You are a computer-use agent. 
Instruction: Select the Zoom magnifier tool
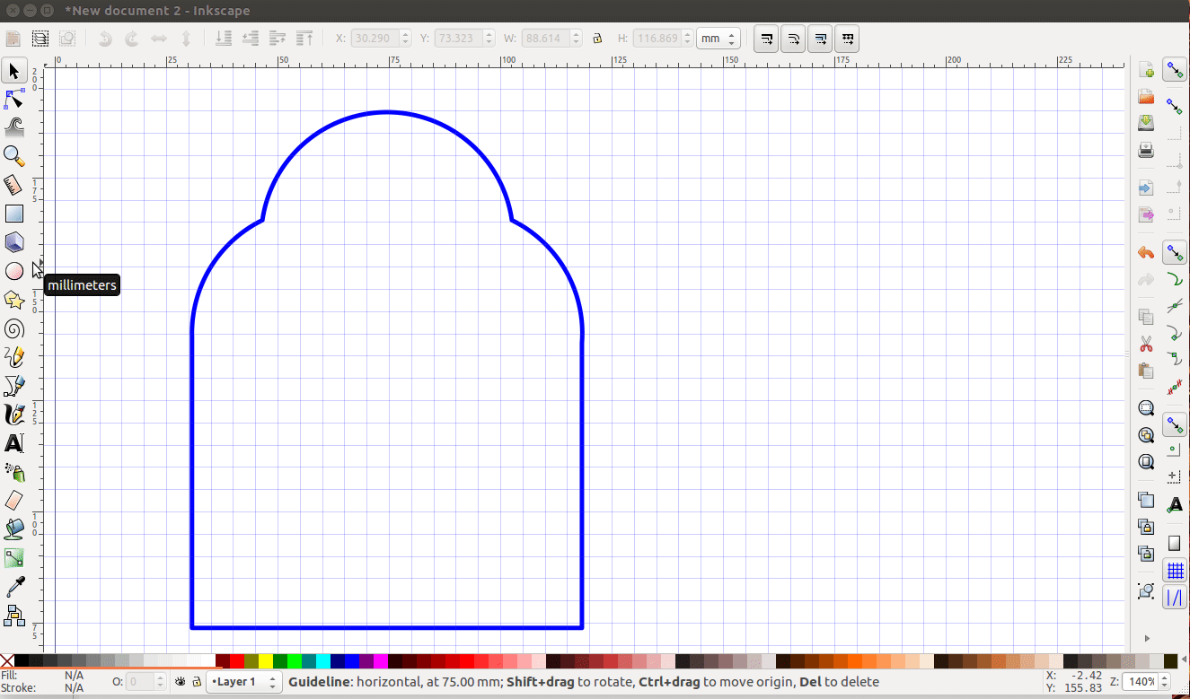[14, 156]
